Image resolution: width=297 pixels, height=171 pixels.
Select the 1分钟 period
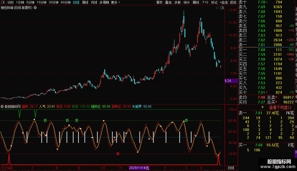[x=20, y=2]
